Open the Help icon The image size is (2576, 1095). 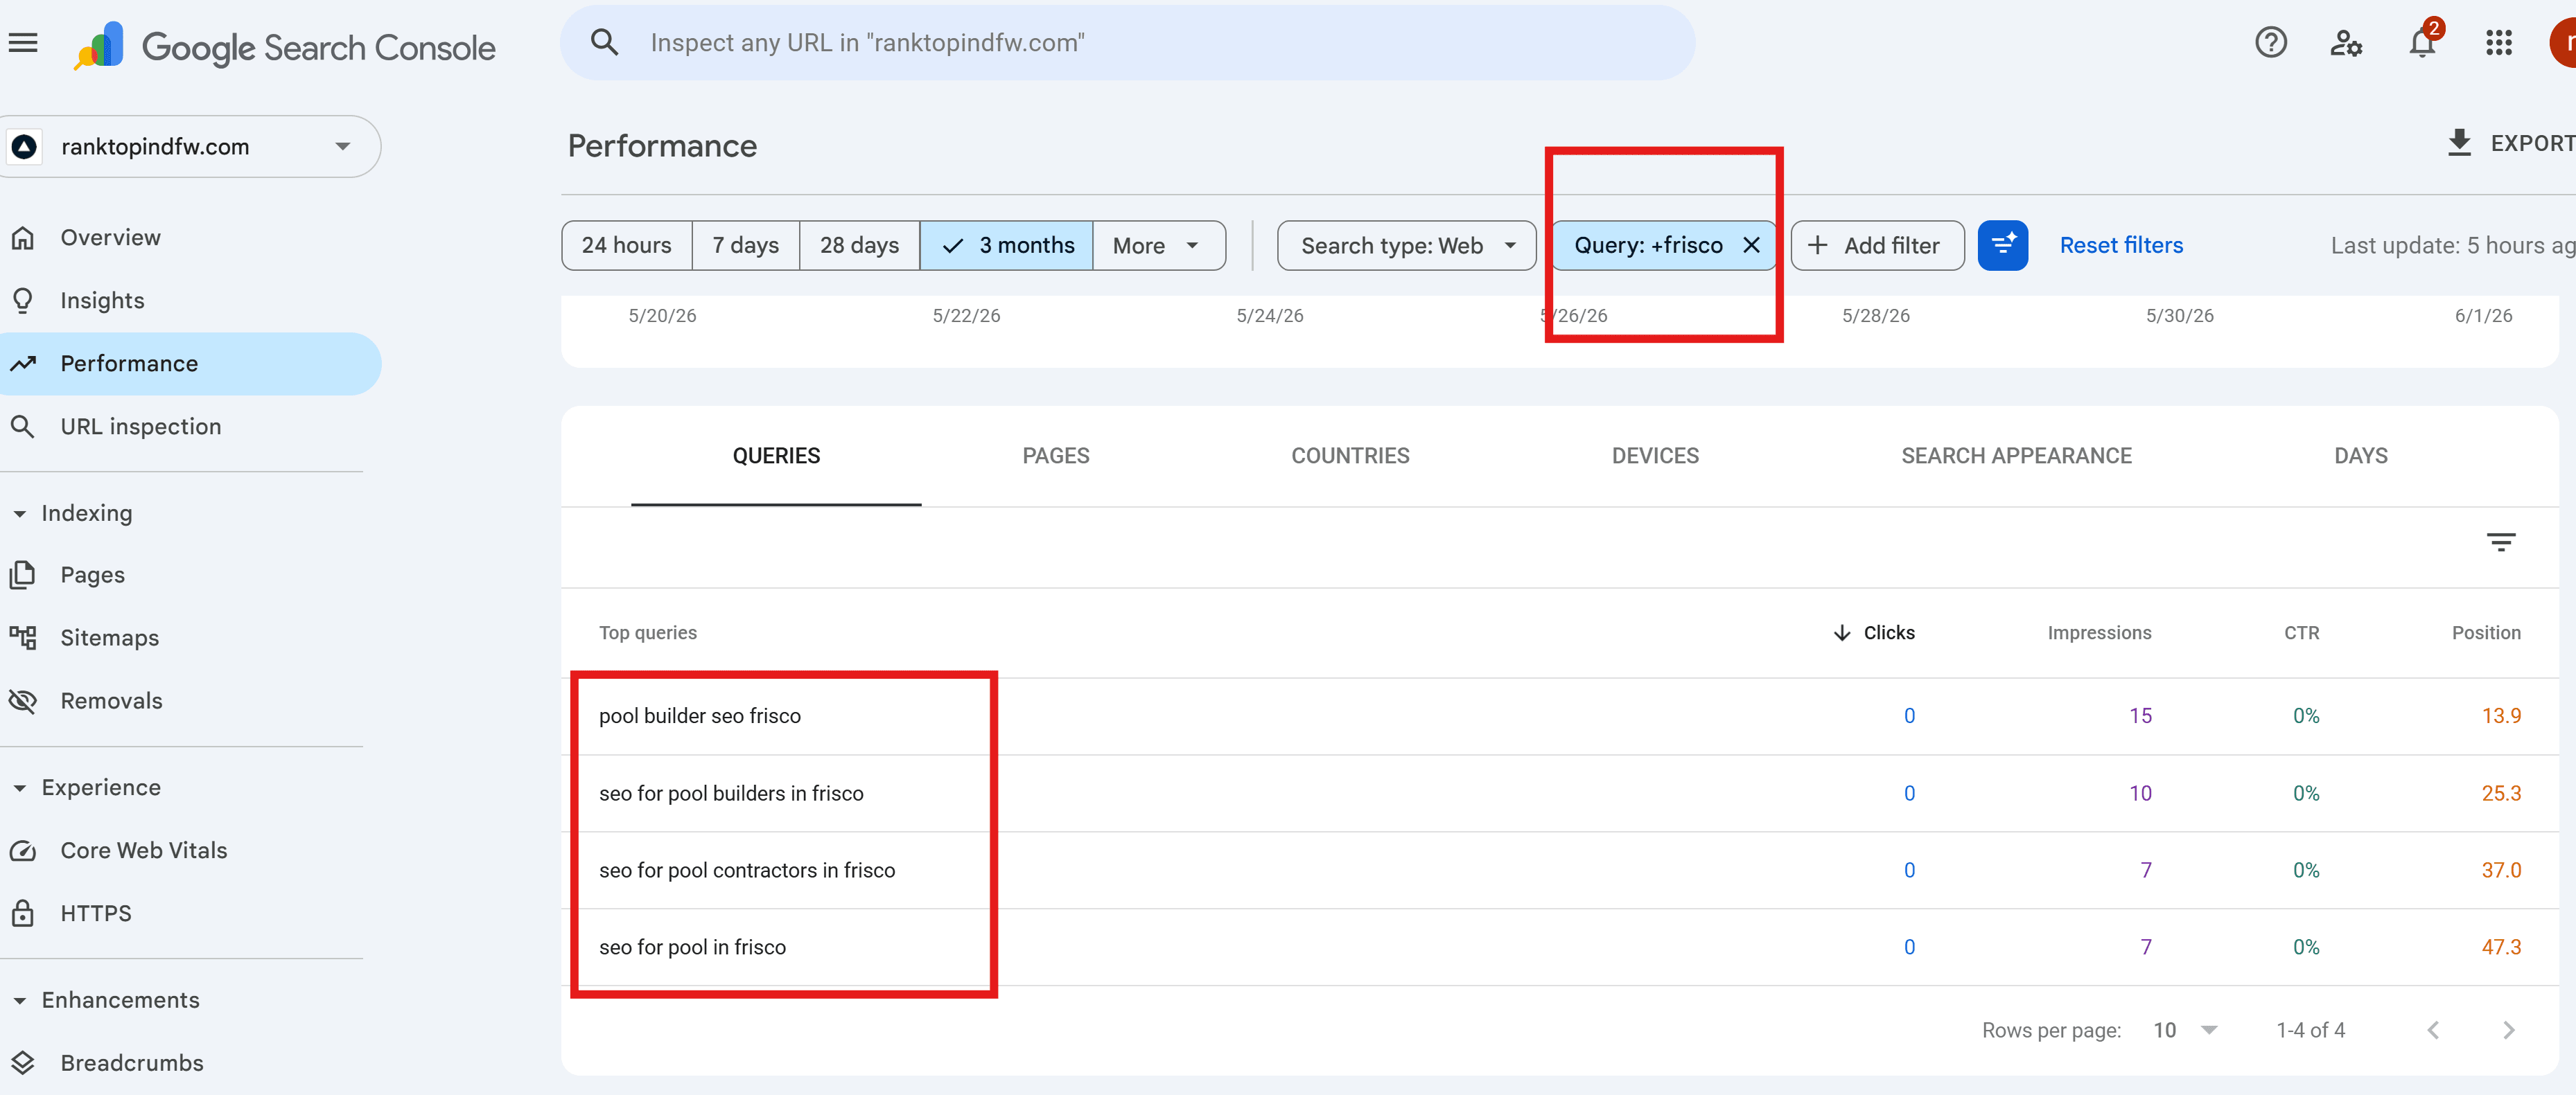pyautogui.click(x=2270, y=43)
